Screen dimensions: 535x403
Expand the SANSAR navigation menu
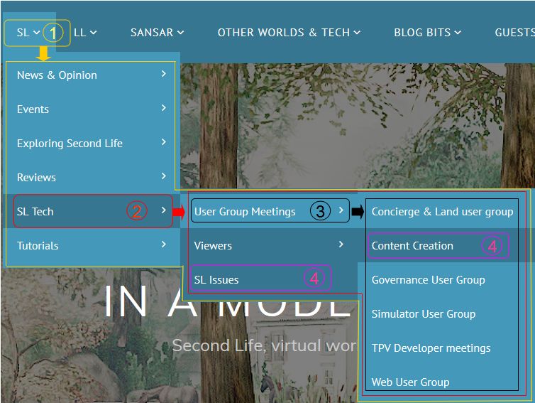pos(157,33)
